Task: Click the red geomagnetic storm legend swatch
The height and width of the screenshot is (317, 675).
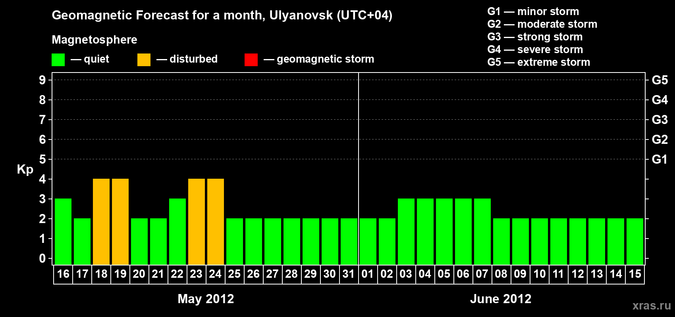Action: (251, 60)
